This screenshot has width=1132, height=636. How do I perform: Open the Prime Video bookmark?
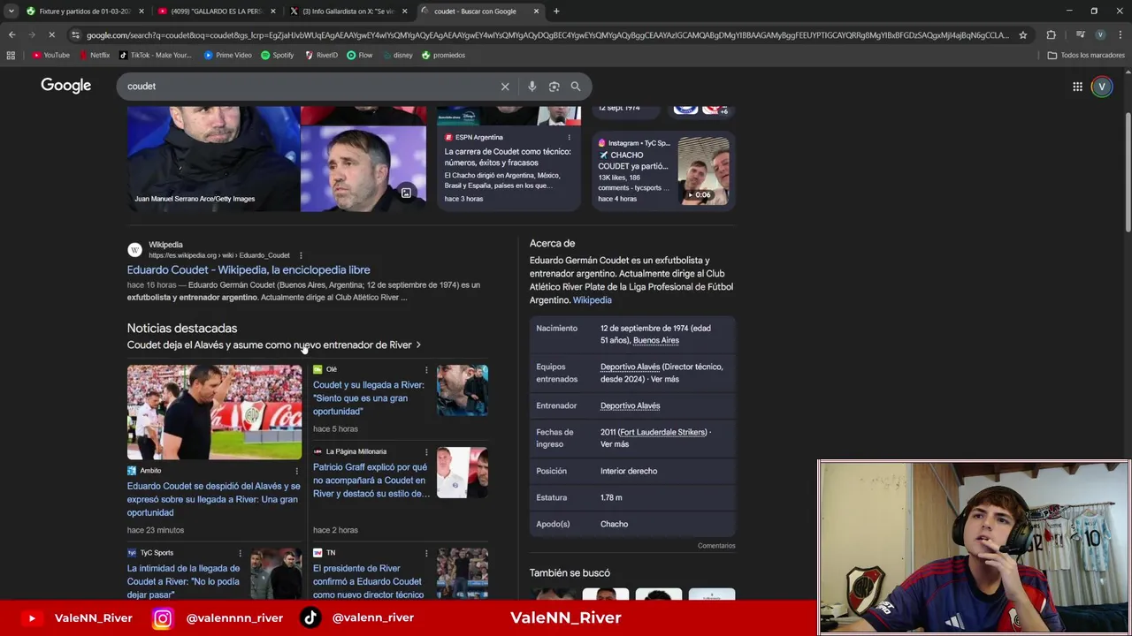pyautogui.click(x=227, y=55)
